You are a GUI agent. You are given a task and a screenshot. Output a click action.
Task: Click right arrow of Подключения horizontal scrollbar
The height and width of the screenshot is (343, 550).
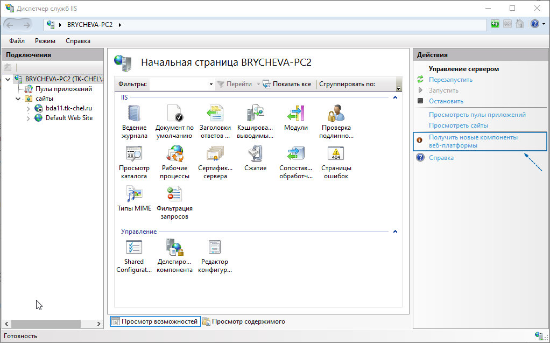click(x=98, y=324)
